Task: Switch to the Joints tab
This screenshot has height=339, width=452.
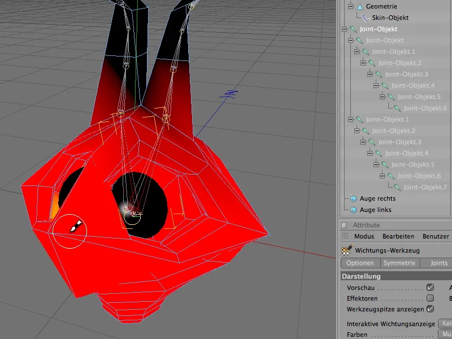Action: 436,263
